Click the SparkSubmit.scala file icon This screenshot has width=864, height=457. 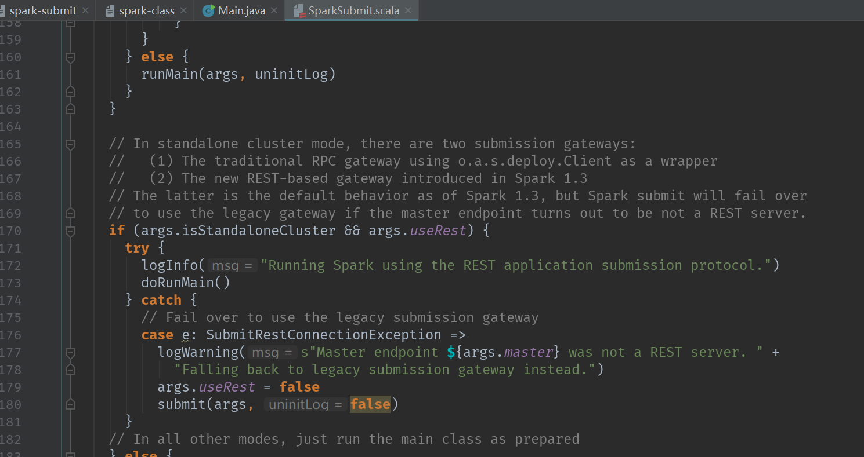(299, 10)
